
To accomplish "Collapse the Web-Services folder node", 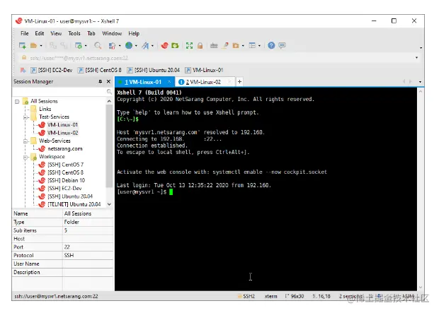I will 25,141.
